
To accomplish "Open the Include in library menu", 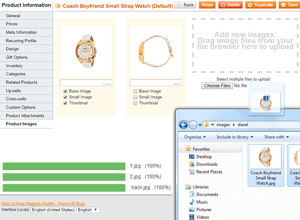I will tap(235, 137).
